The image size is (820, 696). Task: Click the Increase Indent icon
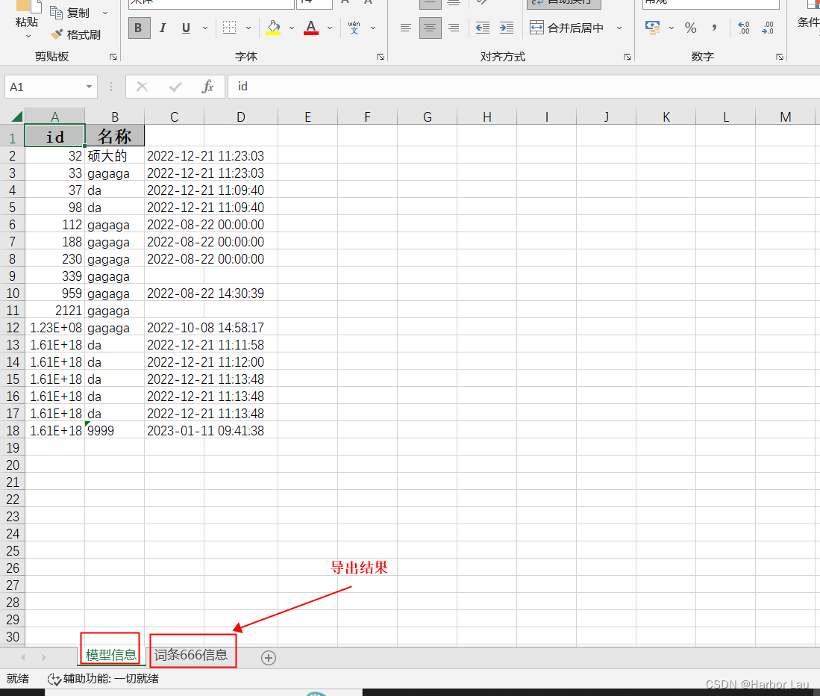[507, 26]
